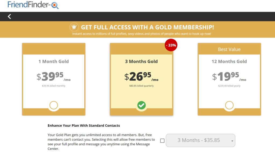Viewport: 275px width, 159px height.
Task: Click the red -33% discount badge
Action: [171, 45]
